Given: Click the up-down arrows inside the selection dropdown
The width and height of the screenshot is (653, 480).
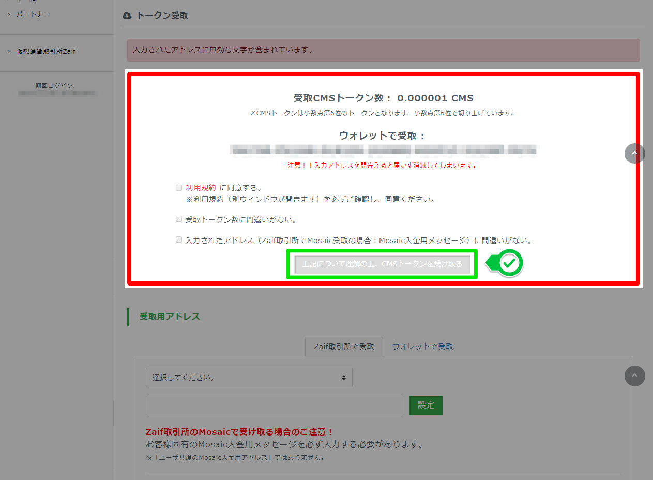Looking at the screenshot, I should [344, 378].
